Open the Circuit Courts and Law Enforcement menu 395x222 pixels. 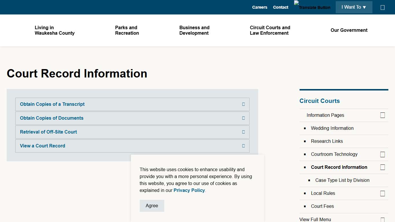(270, 30)
